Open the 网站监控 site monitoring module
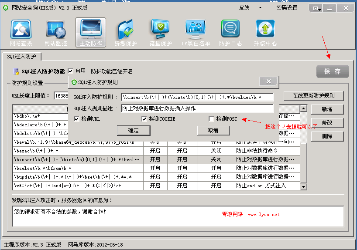Viewport: 357px width, 250px height. 56,33
